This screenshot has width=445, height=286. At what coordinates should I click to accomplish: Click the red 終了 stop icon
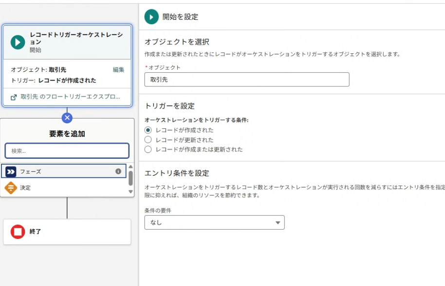click(x=18, y=232)
